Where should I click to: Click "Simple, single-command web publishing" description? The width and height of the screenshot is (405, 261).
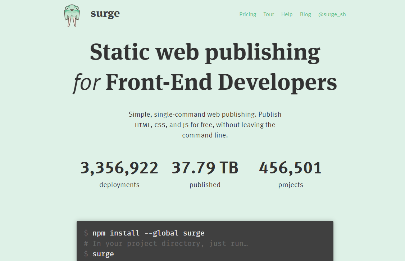[x=205, y=125]
